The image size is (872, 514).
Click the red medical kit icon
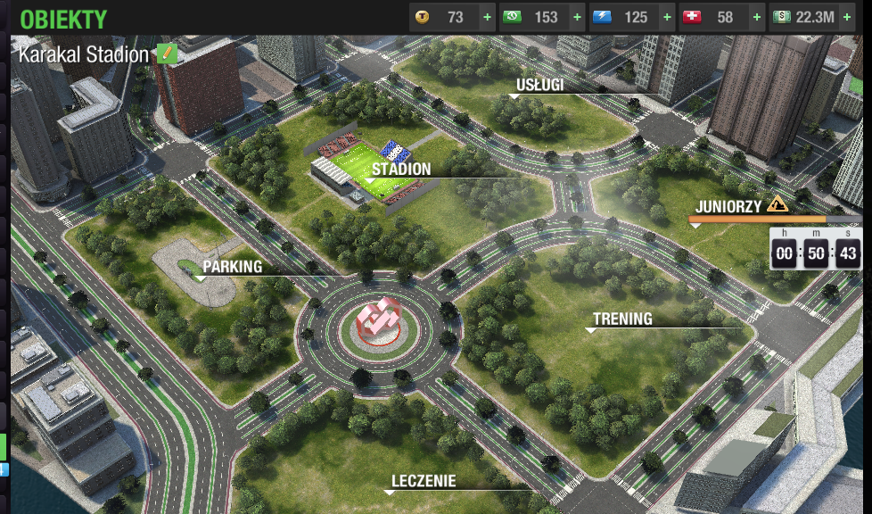pos(691,17)
